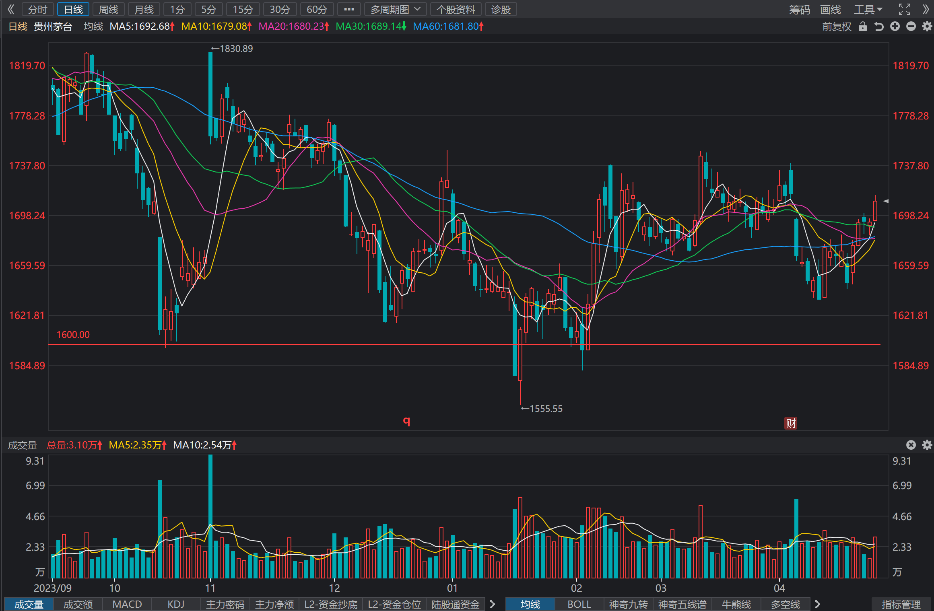Zoom out chart with minus icon
The width and height of the screenshot is (934, 611).
pyautogui.click(x=911, y=27)
